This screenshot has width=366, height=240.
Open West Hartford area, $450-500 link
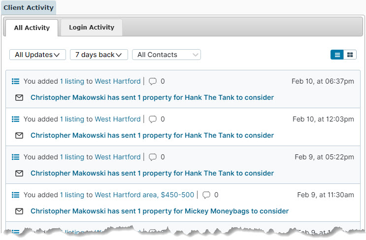point(144,195)
